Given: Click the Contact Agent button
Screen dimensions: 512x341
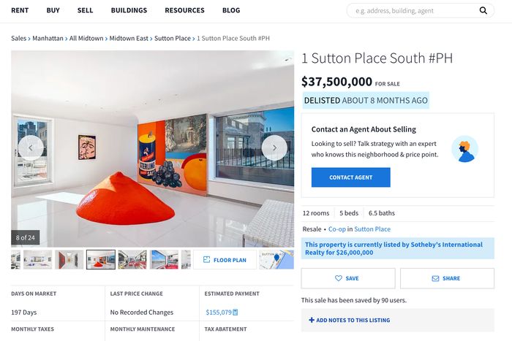Looking at the screenshot, I should [x=350, y=177].
